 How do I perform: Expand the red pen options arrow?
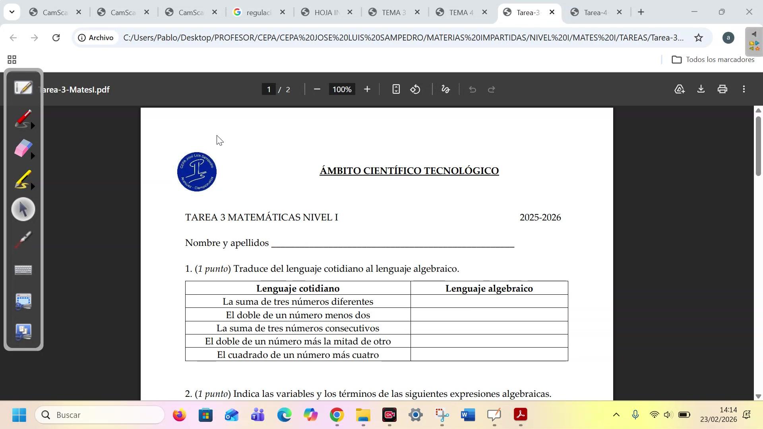(x=33, y=126)
